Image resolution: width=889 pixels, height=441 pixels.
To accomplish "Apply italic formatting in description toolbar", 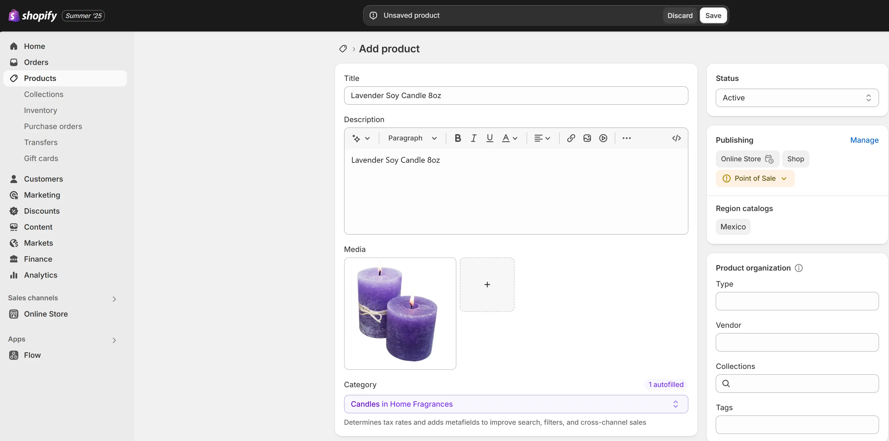I will 474,138.
